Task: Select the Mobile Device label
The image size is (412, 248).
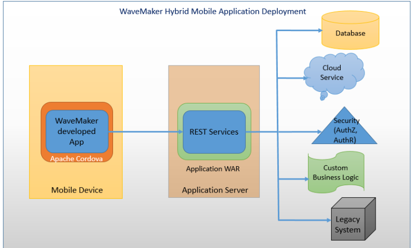Action: pos(77,190)
